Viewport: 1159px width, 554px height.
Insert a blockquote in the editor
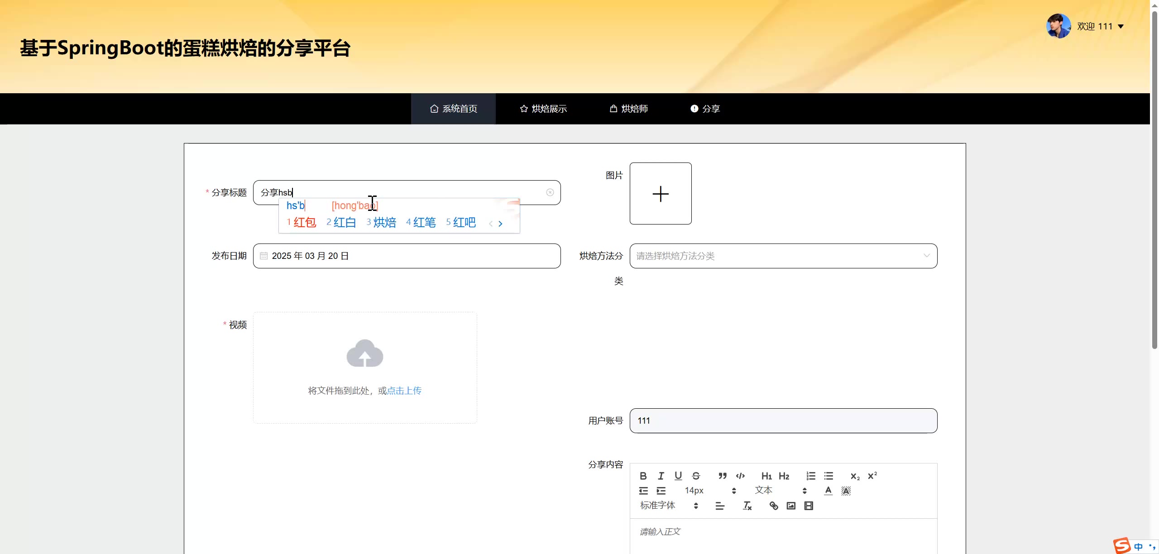[x=723, y=476]
